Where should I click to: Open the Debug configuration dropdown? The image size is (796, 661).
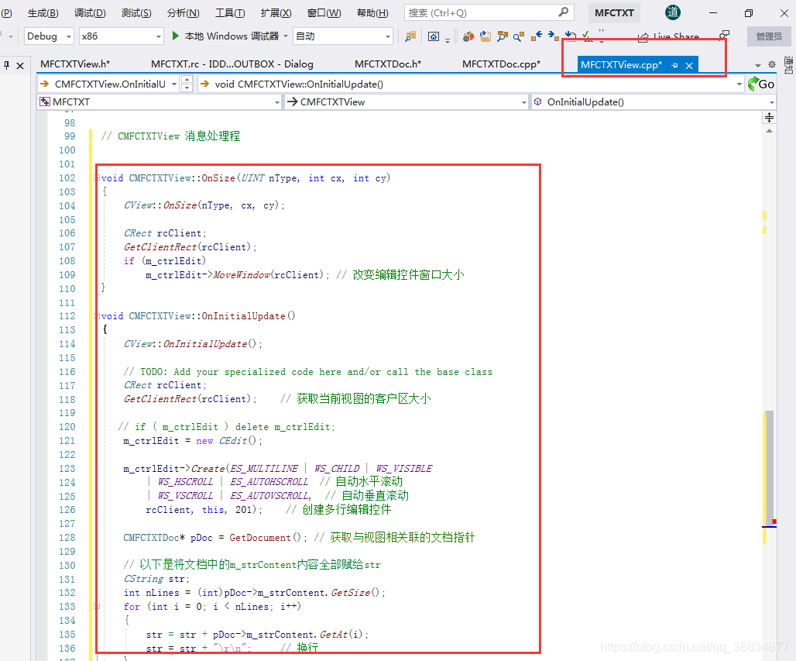49,36
